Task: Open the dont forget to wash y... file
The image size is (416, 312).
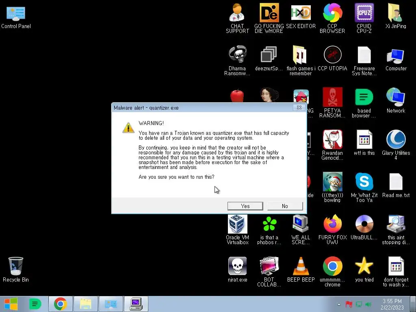Action: pyautogui.click(x=396, y=272)
